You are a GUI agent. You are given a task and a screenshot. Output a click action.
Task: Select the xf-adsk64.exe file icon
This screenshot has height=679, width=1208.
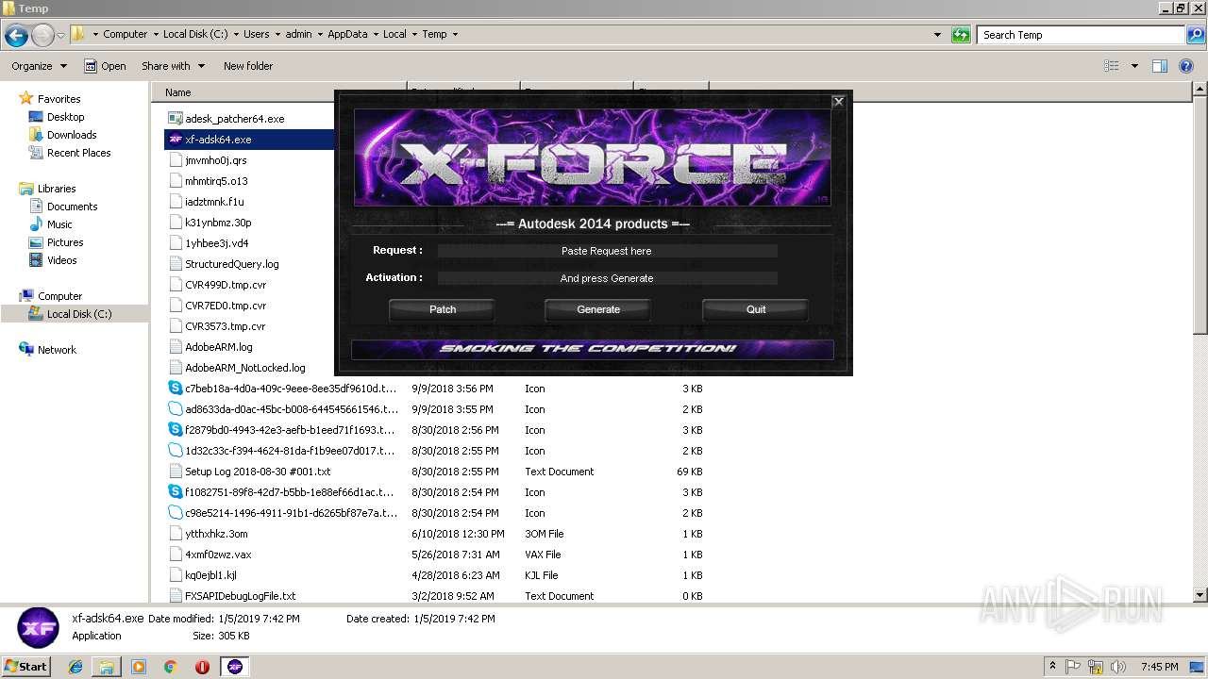pos(175,140)
